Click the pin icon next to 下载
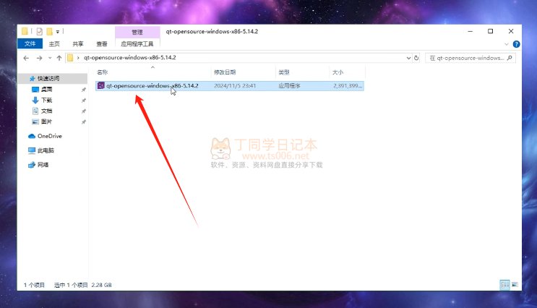Image resolution: width=537 pixels, height=308 pixels. pyautogui.click(x=84, y=100)
